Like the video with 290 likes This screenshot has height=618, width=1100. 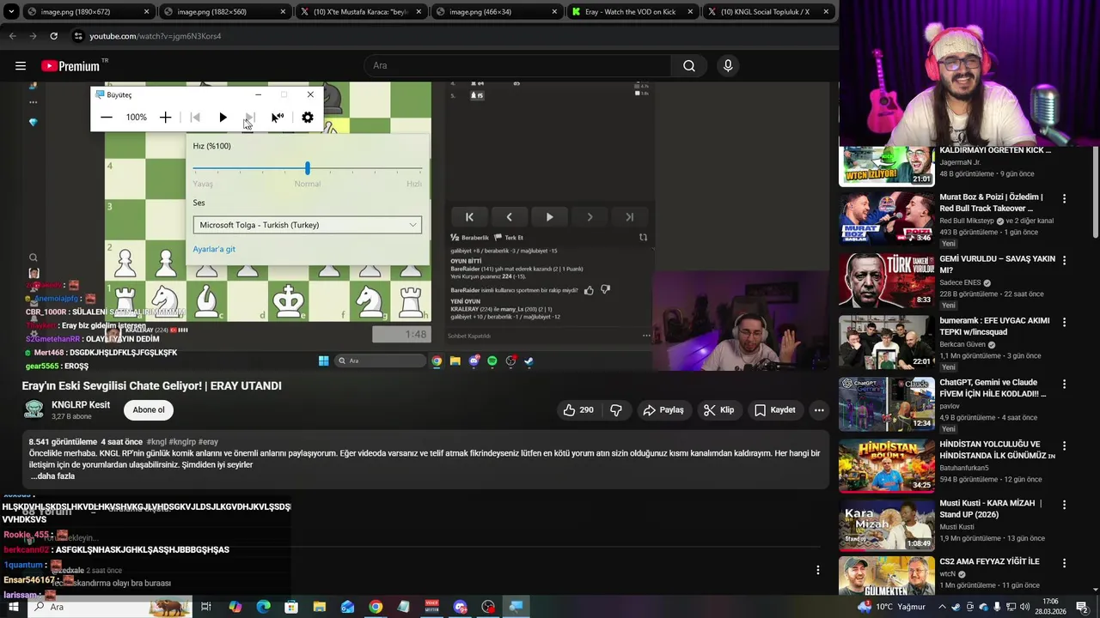tap(578, 410)
